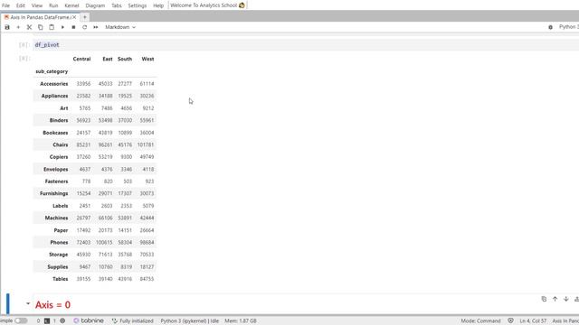Click the shield trust icon in status bar
The image size is (579, 325).
point(510,321)
